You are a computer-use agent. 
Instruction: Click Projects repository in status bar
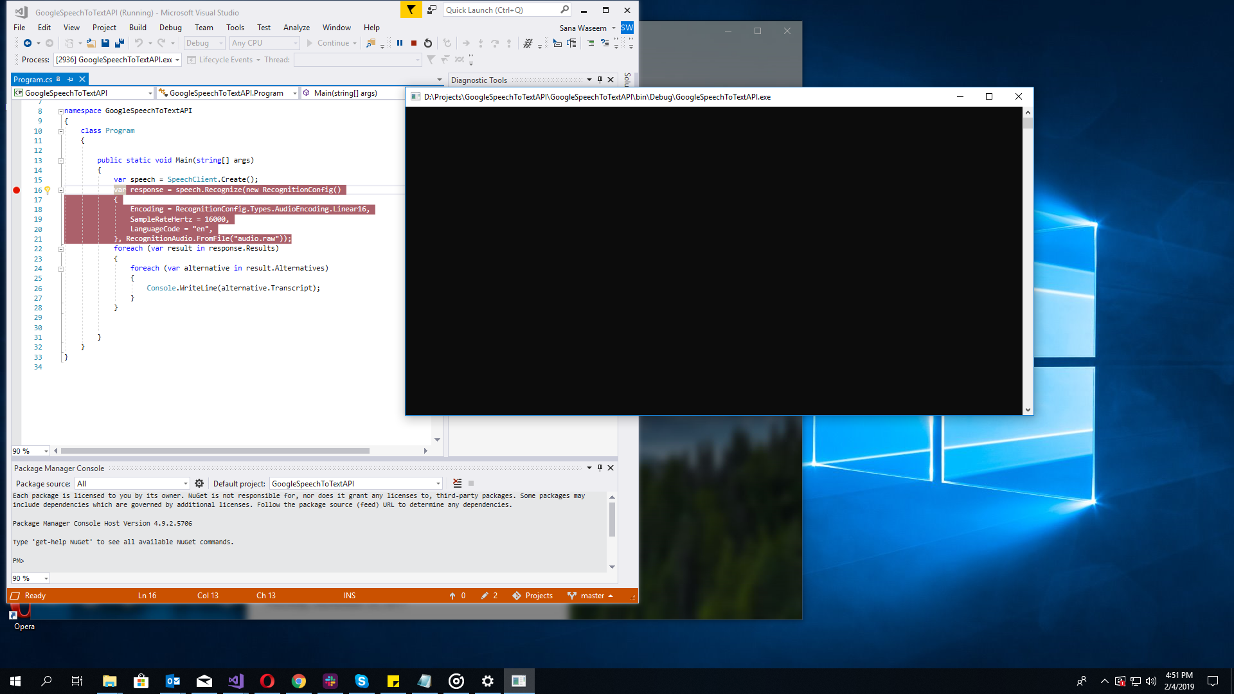[x=532, y=596]
